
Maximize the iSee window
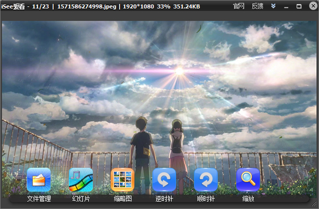pyautogui.click(x=299, y=6)
